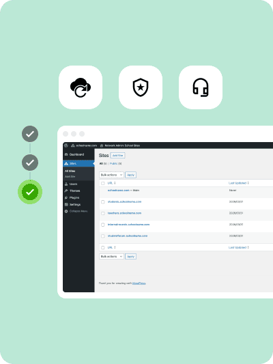Check the teachers.schoolname.com row checkbox
The height and width of the screenshot is (364, 273).
pos(103,213)
